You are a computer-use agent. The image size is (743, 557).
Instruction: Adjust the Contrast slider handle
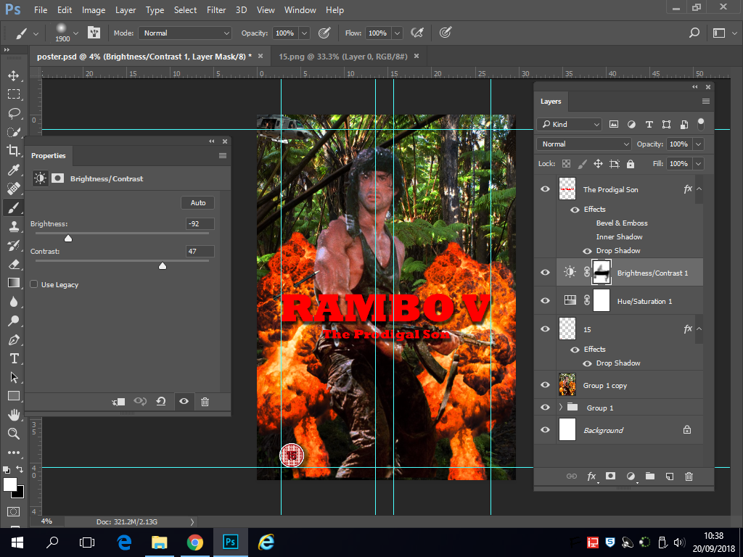[x=163, y=265]
